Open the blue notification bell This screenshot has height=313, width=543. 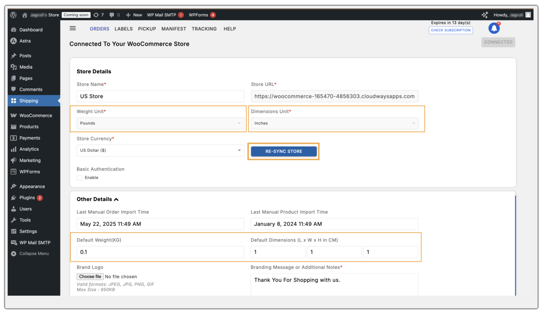494,28
